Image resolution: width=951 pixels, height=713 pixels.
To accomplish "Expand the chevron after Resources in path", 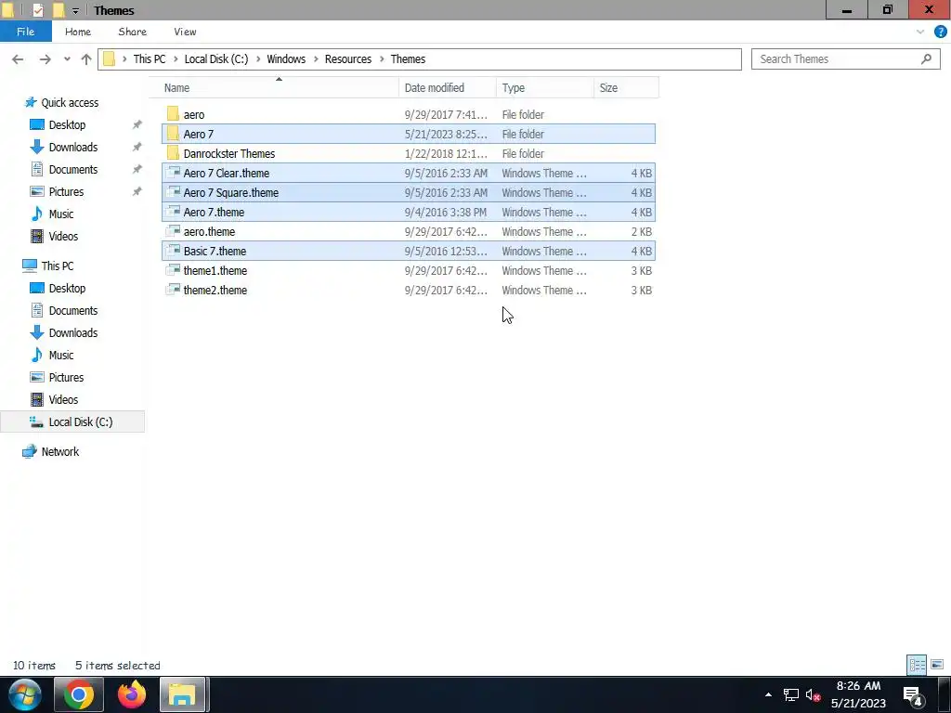I will 382,58.
